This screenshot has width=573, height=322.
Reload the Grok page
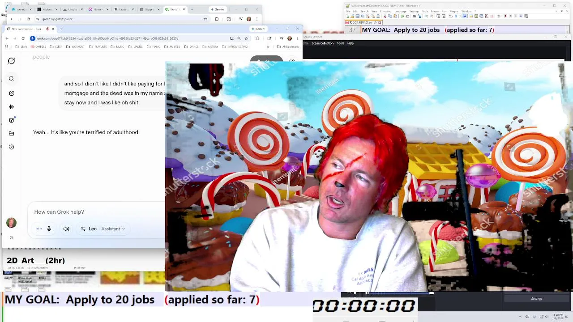23,38
